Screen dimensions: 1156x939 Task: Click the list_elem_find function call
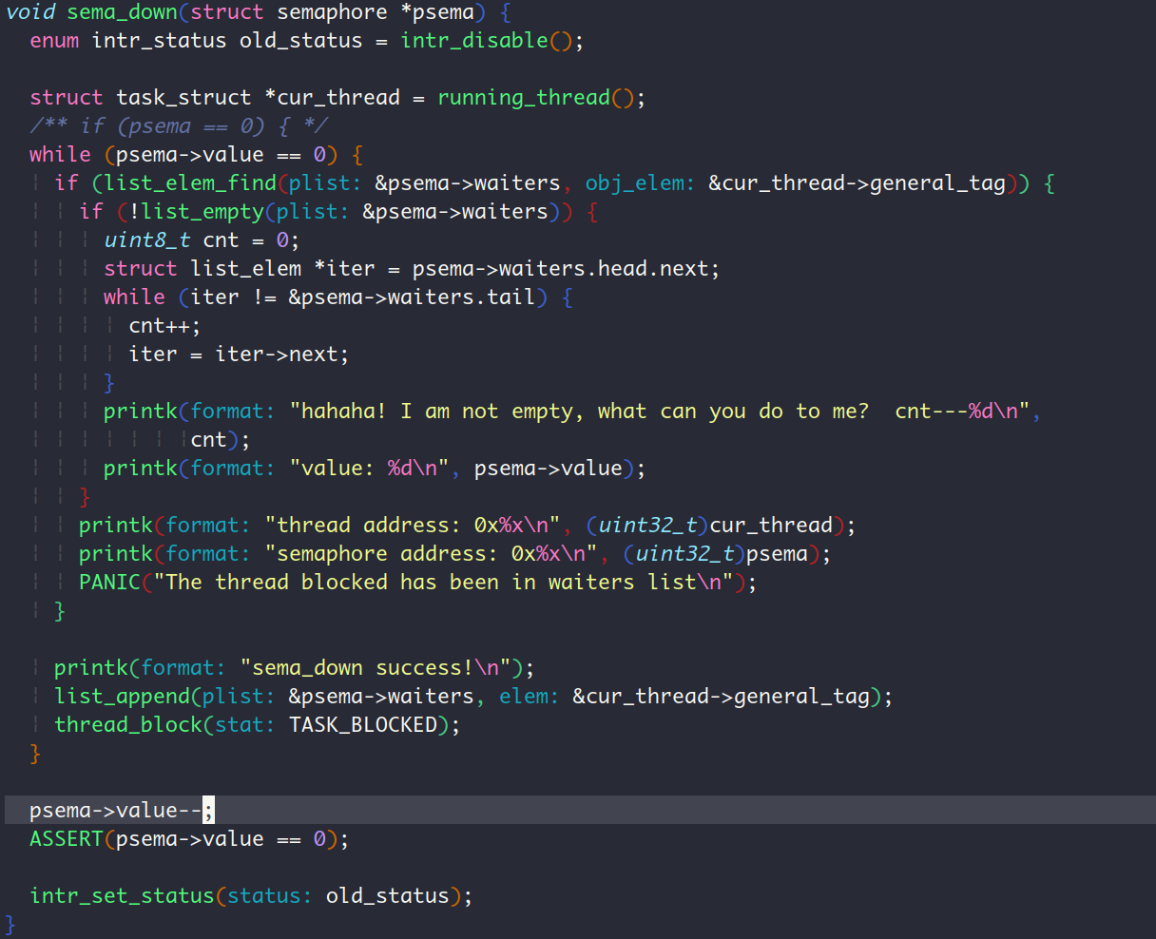(190, 183)
